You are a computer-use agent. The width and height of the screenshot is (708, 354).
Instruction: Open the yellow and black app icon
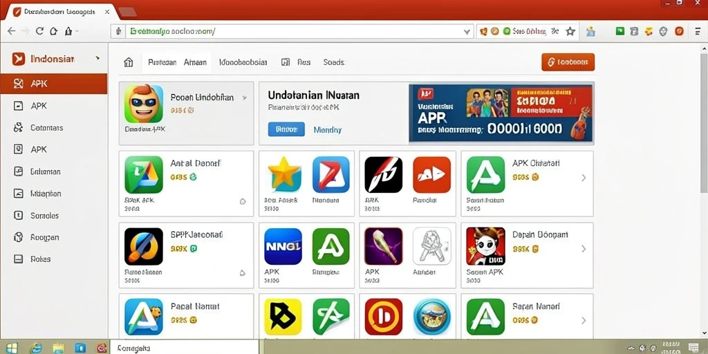click(283, 317)
